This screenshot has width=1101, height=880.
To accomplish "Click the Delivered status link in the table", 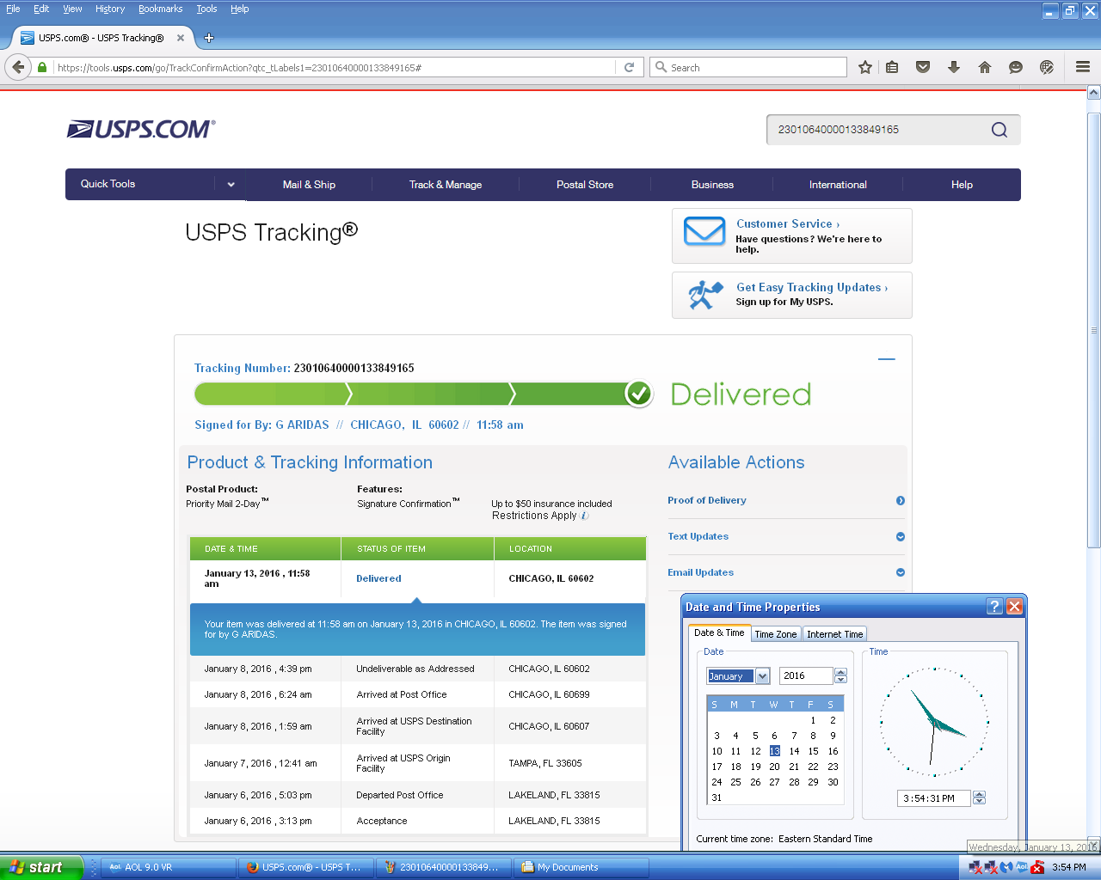I will click(378, 578).
